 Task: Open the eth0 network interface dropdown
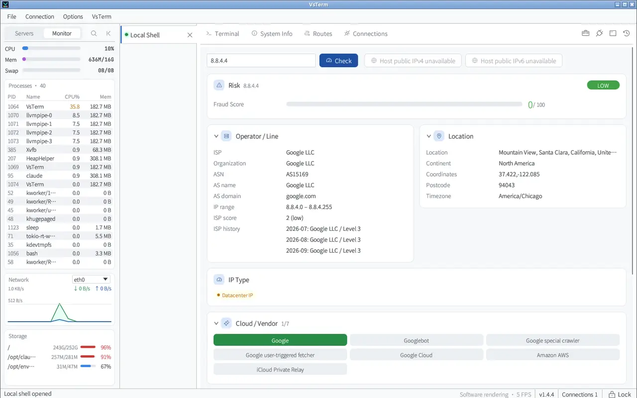point(91,280)
